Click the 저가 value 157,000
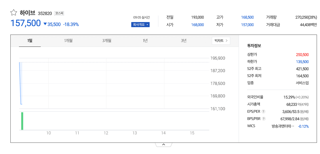The image size is (320, 154). 247,25
